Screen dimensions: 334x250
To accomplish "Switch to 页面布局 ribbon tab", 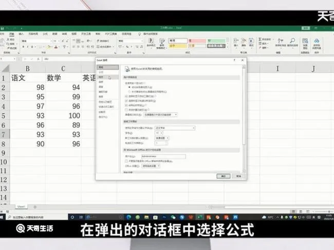I will click(x=33, y=34).
